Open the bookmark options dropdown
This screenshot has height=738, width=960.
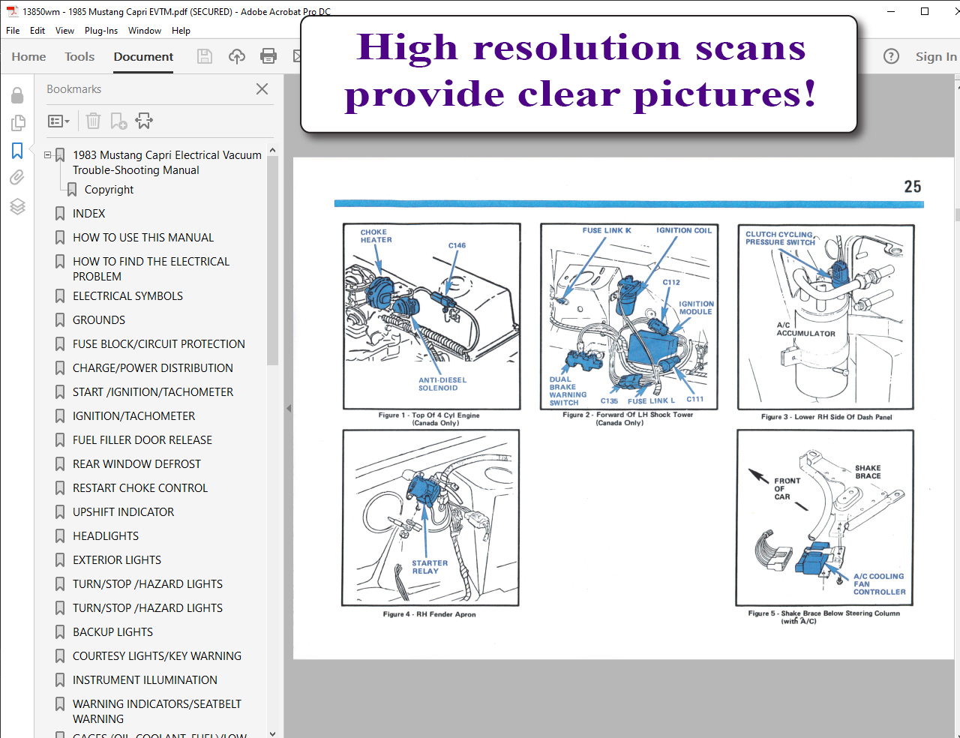click(58, 121)
